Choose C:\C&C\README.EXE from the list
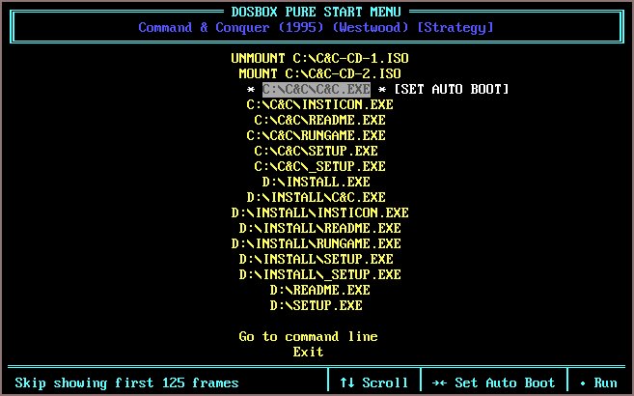Viewport: 634px width, 396px height. [319, 120]
